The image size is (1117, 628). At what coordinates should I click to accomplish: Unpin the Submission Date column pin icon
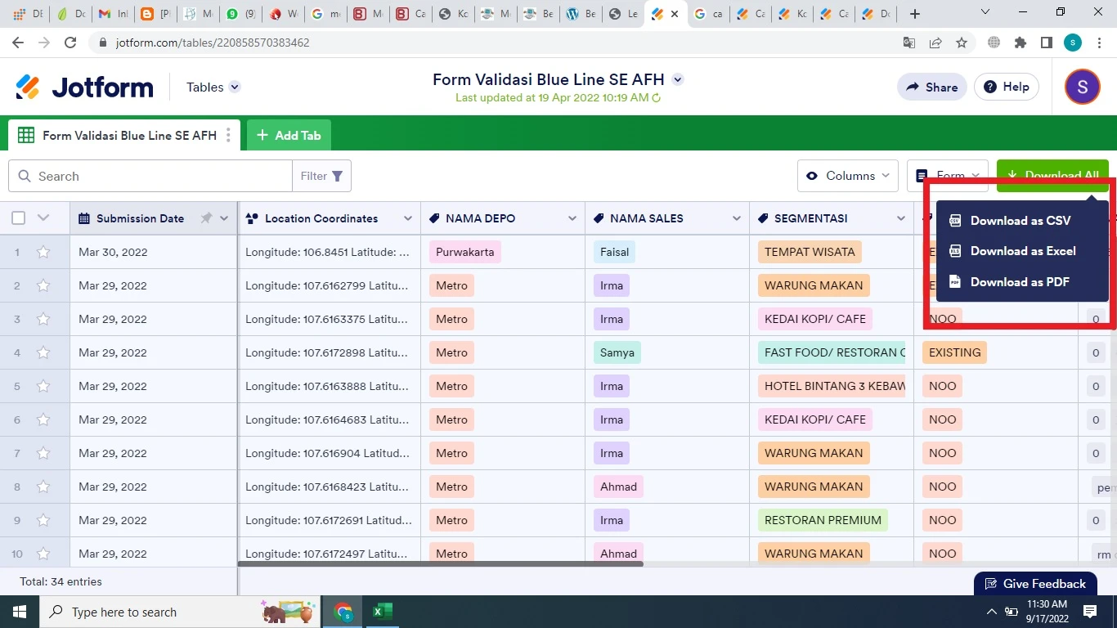(207, 218)
